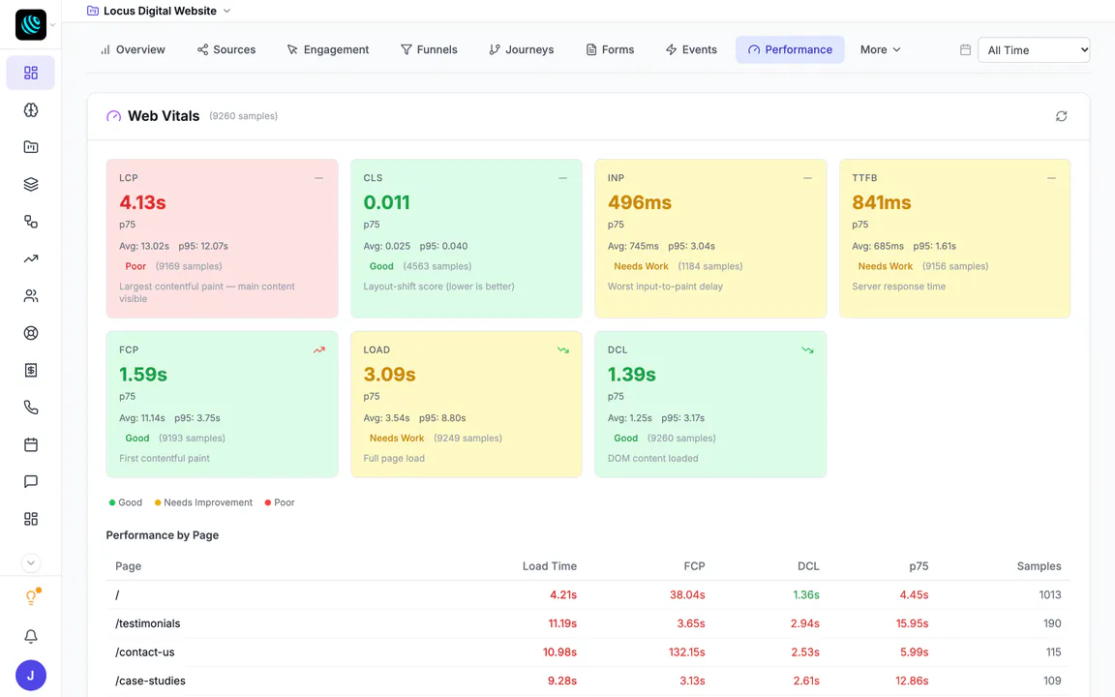Screen dimensions: 1115x697
Task: Click the LOAD downward trend icon
Action: click(563, 349)
